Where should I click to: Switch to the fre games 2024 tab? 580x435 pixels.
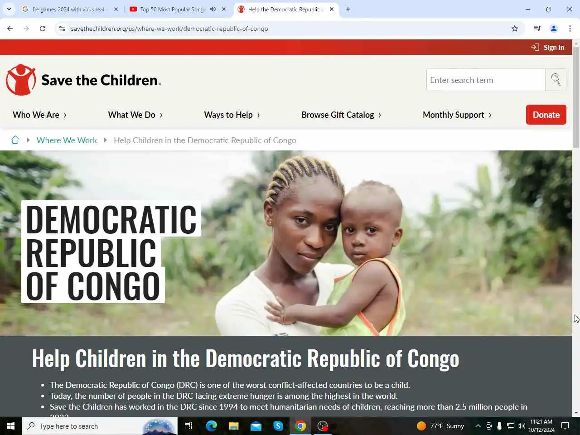click(68, 9)
